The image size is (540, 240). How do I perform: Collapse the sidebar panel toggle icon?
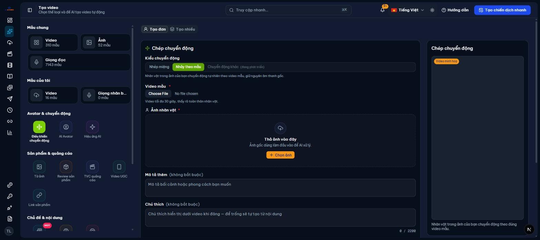point(30,10)
